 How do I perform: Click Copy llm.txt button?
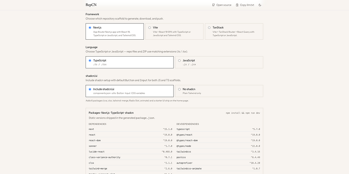pyautogui.click(x=245, y=5)
